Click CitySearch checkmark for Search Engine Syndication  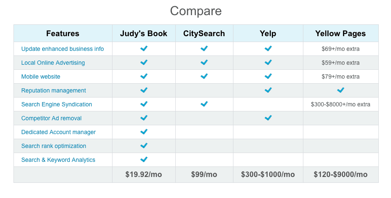pos(204,104)
